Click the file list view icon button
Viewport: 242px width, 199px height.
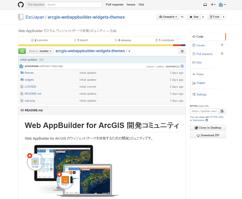(x=182, y=51)
